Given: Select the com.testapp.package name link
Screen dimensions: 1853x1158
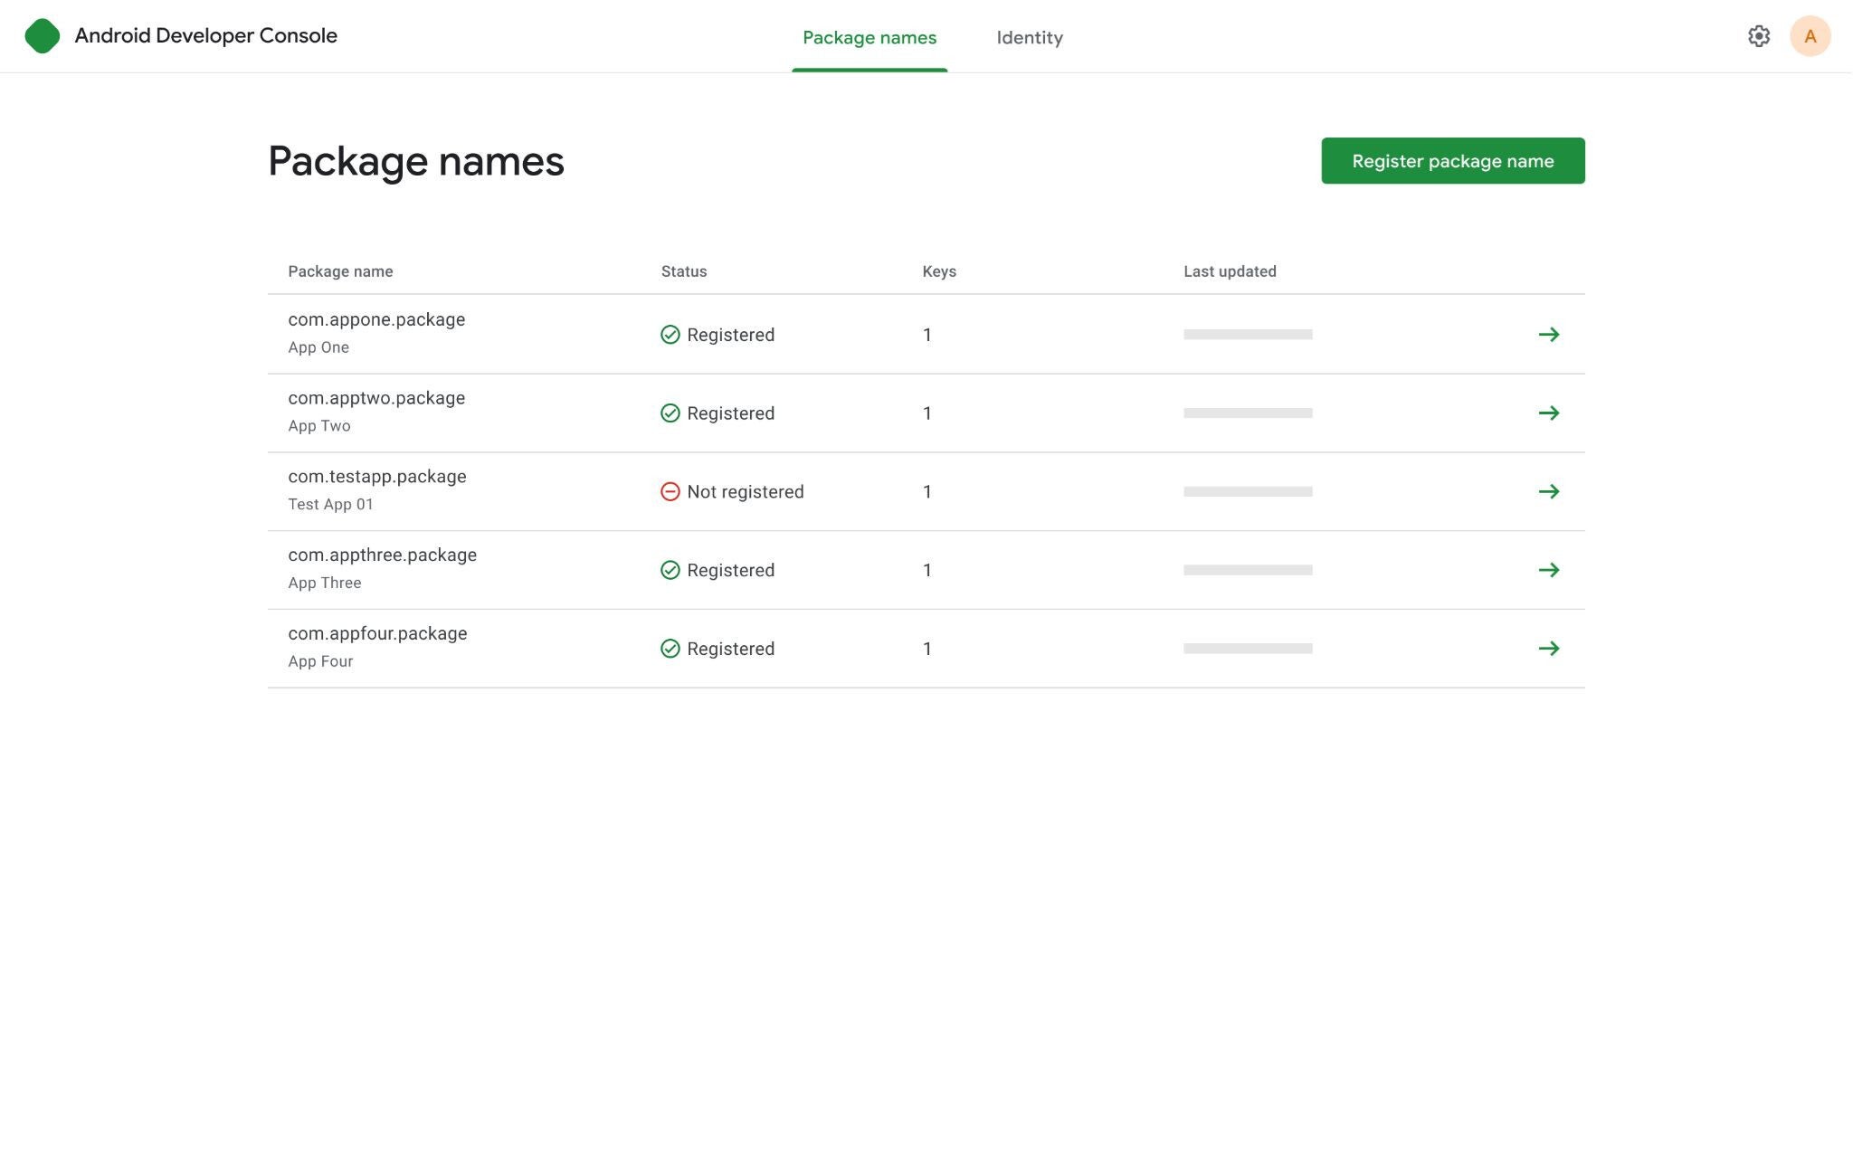Looking at the screenshot, I should pyautogui.click(x=377, y=476).
